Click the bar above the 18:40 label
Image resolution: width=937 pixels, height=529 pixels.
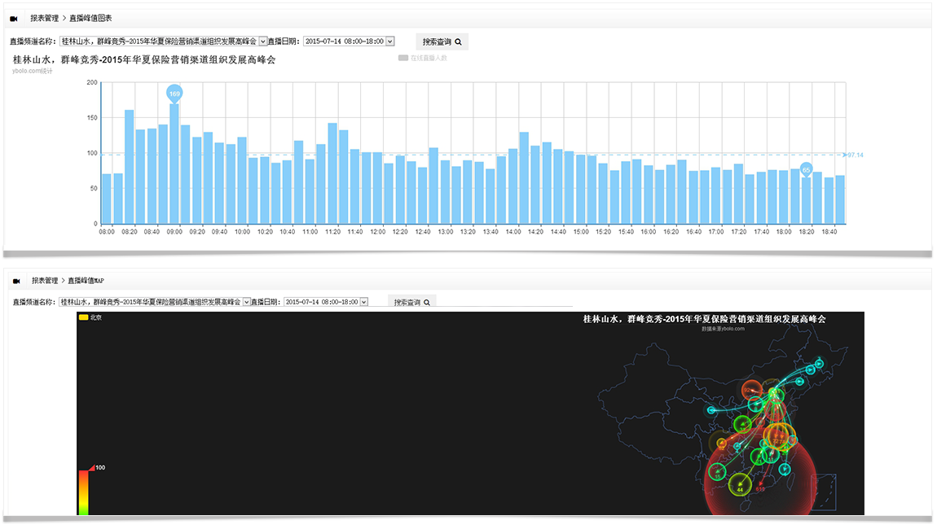(829, 201)
